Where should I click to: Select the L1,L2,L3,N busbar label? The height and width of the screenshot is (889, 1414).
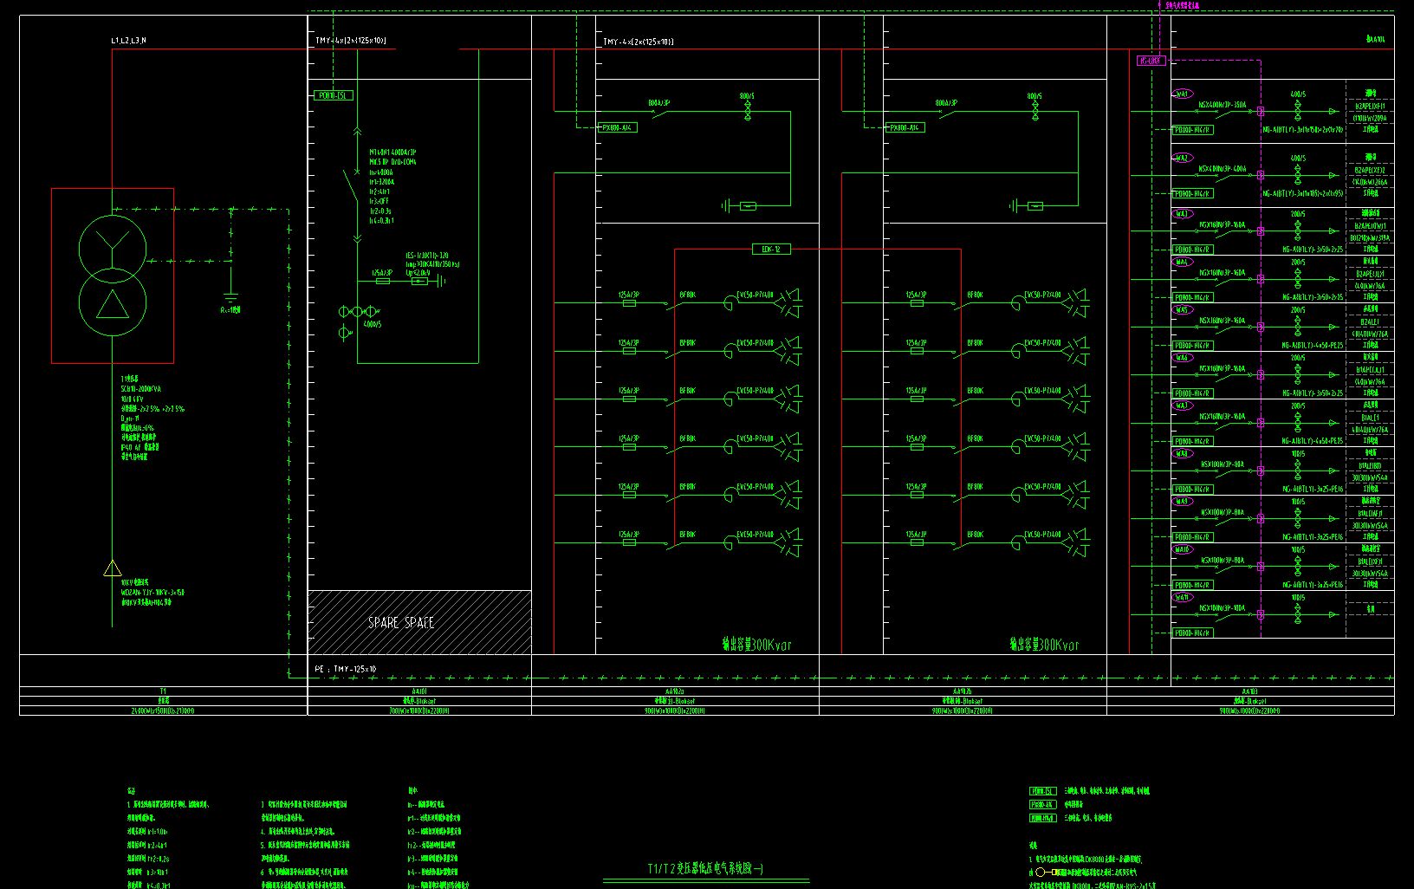[128, 41]
